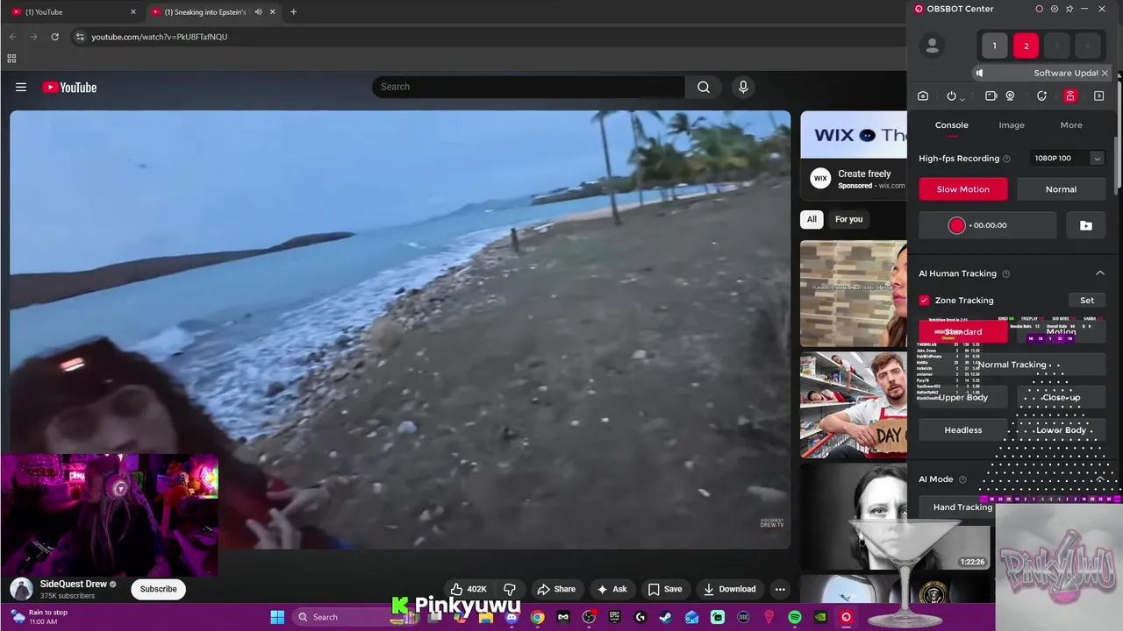Screen dimensions: 1123x631
Task: Click the OBSBOT webcam icon
Action: pos(1011,96)
